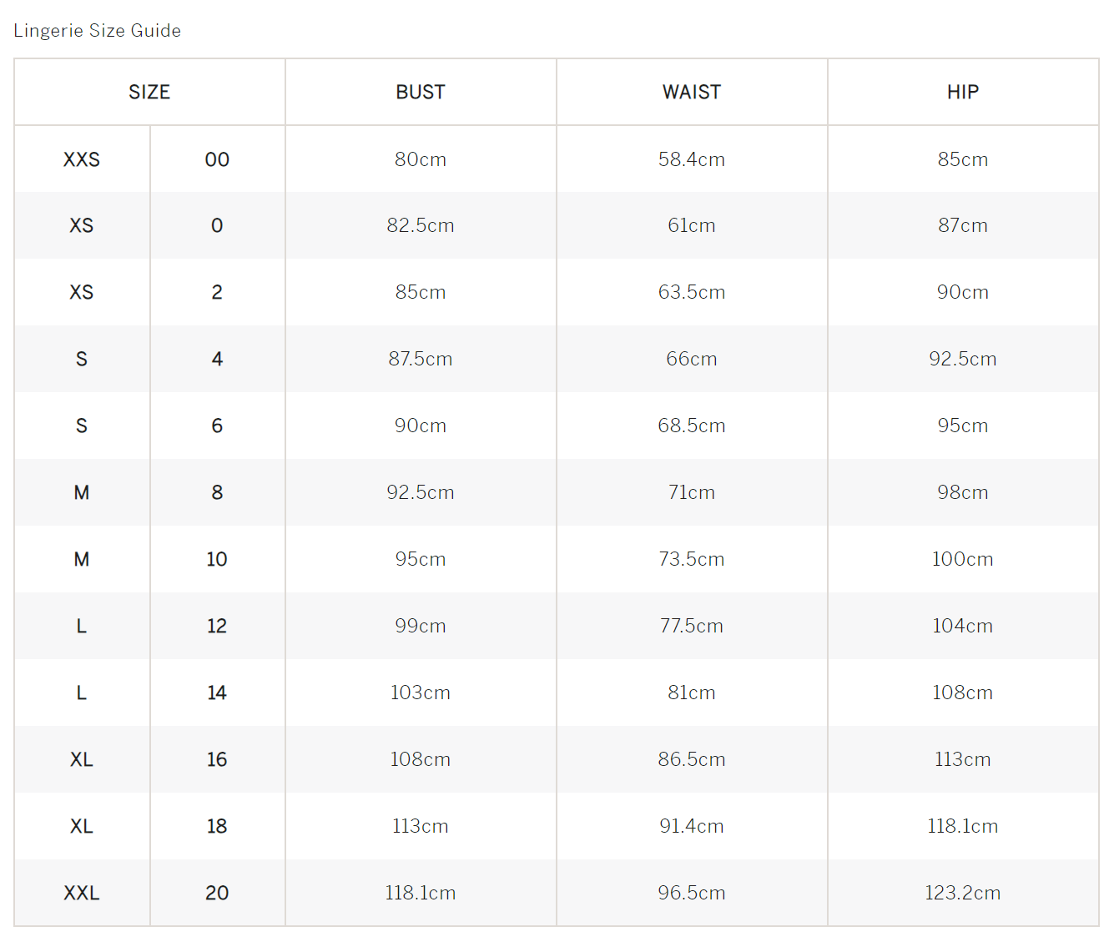This screenshot has width=1114, height=947.
Task: Click the 92.5cm hip value
Action: pos(962,360)
